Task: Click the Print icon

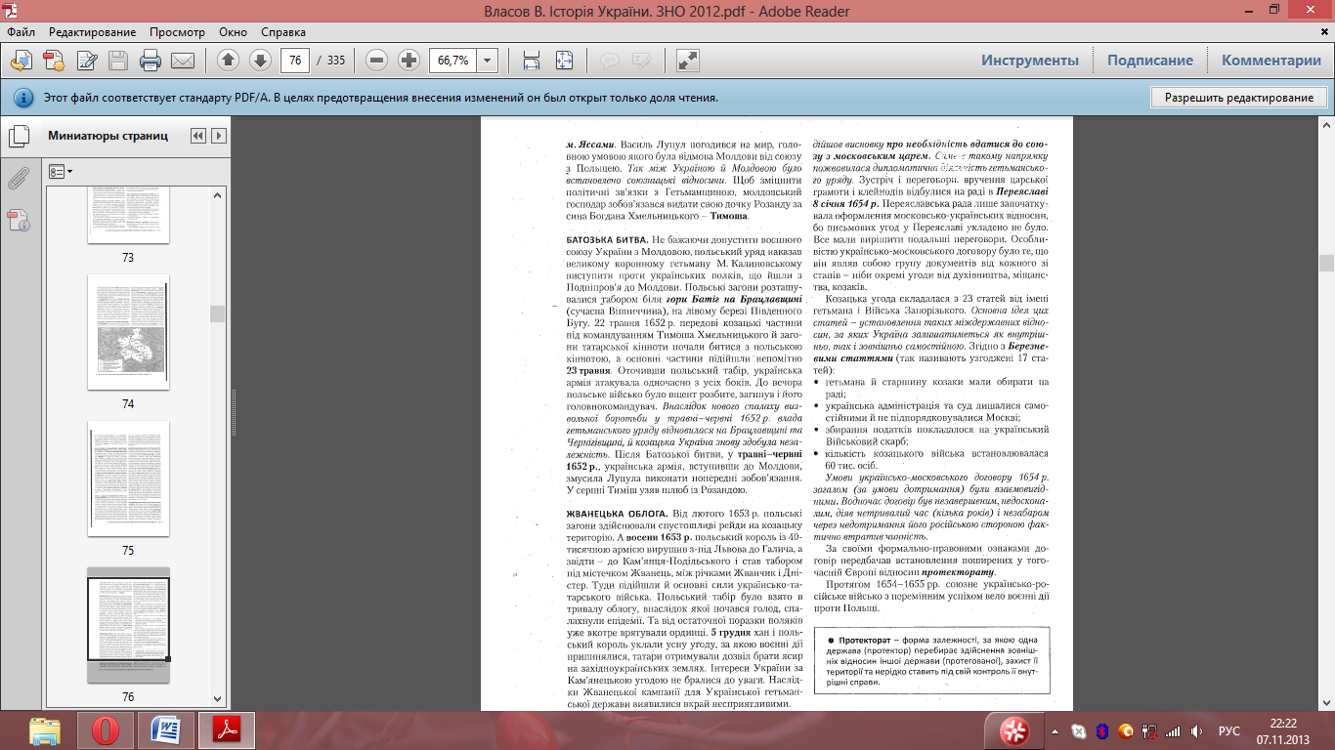Action: pos(151,60)
